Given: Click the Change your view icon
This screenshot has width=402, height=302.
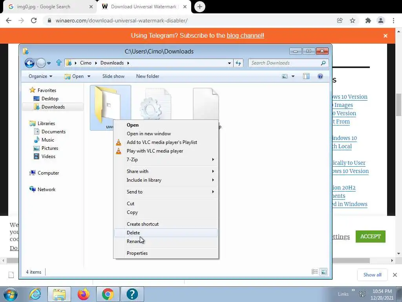Looking at the screenshot, I should 285,76.
